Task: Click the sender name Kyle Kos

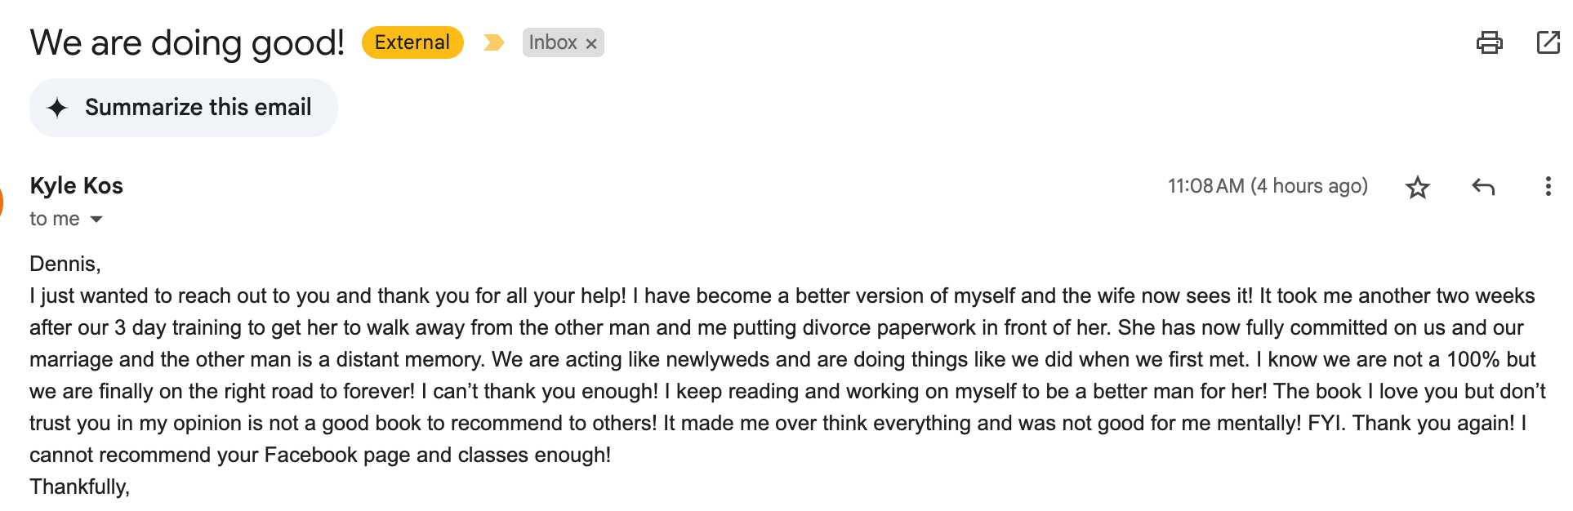Action: point(76,186)
